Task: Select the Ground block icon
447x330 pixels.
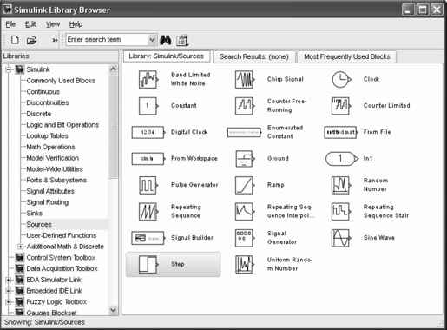Action: tap(245, 159)
